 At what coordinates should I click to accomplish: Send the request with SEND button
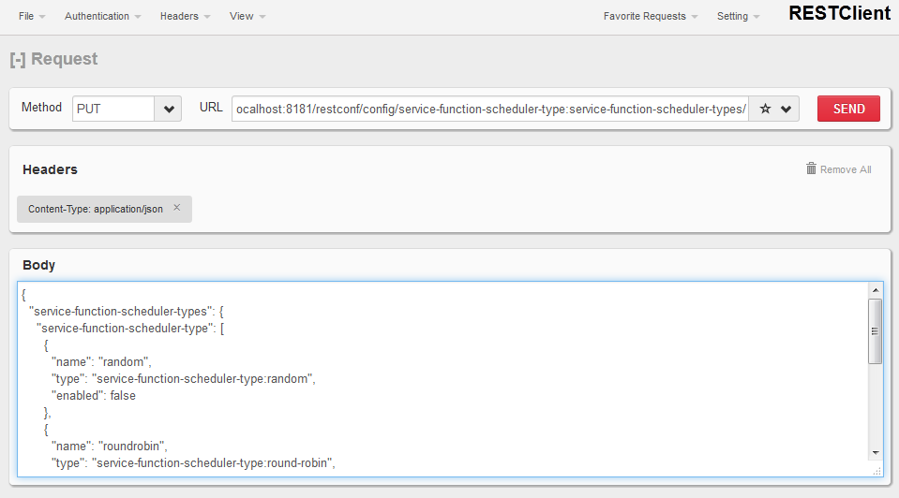click(848, 109)
